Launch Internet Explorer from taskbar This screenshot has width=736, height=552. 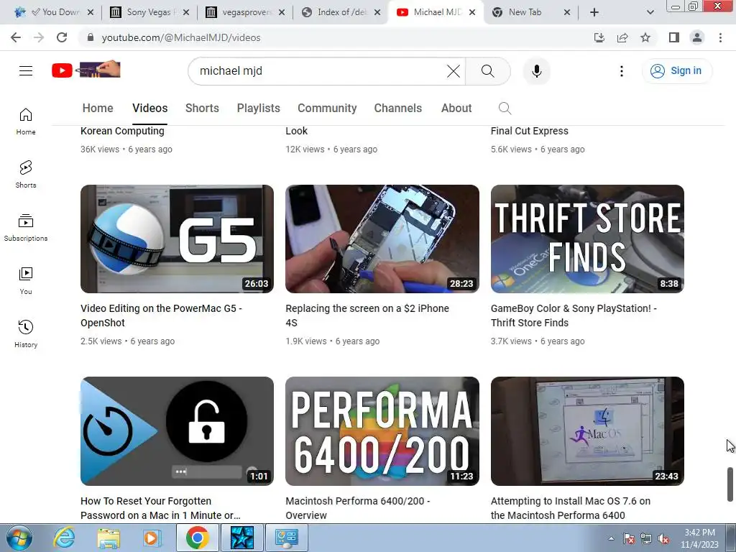[63, 538]
